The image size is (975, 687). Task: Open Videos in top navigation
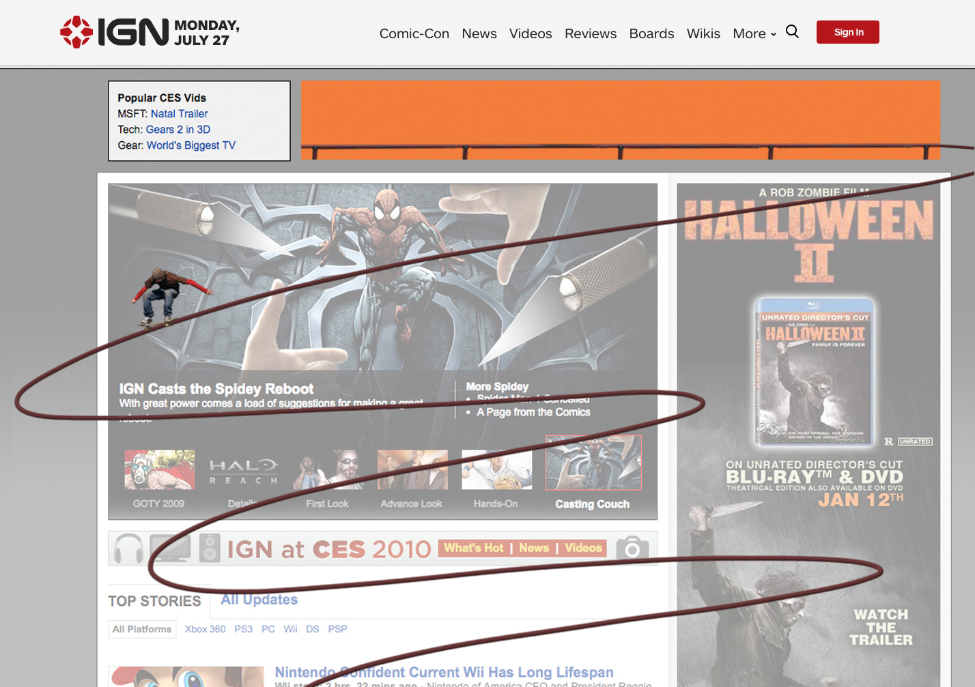pyautogui.click(x=531, y=33)
